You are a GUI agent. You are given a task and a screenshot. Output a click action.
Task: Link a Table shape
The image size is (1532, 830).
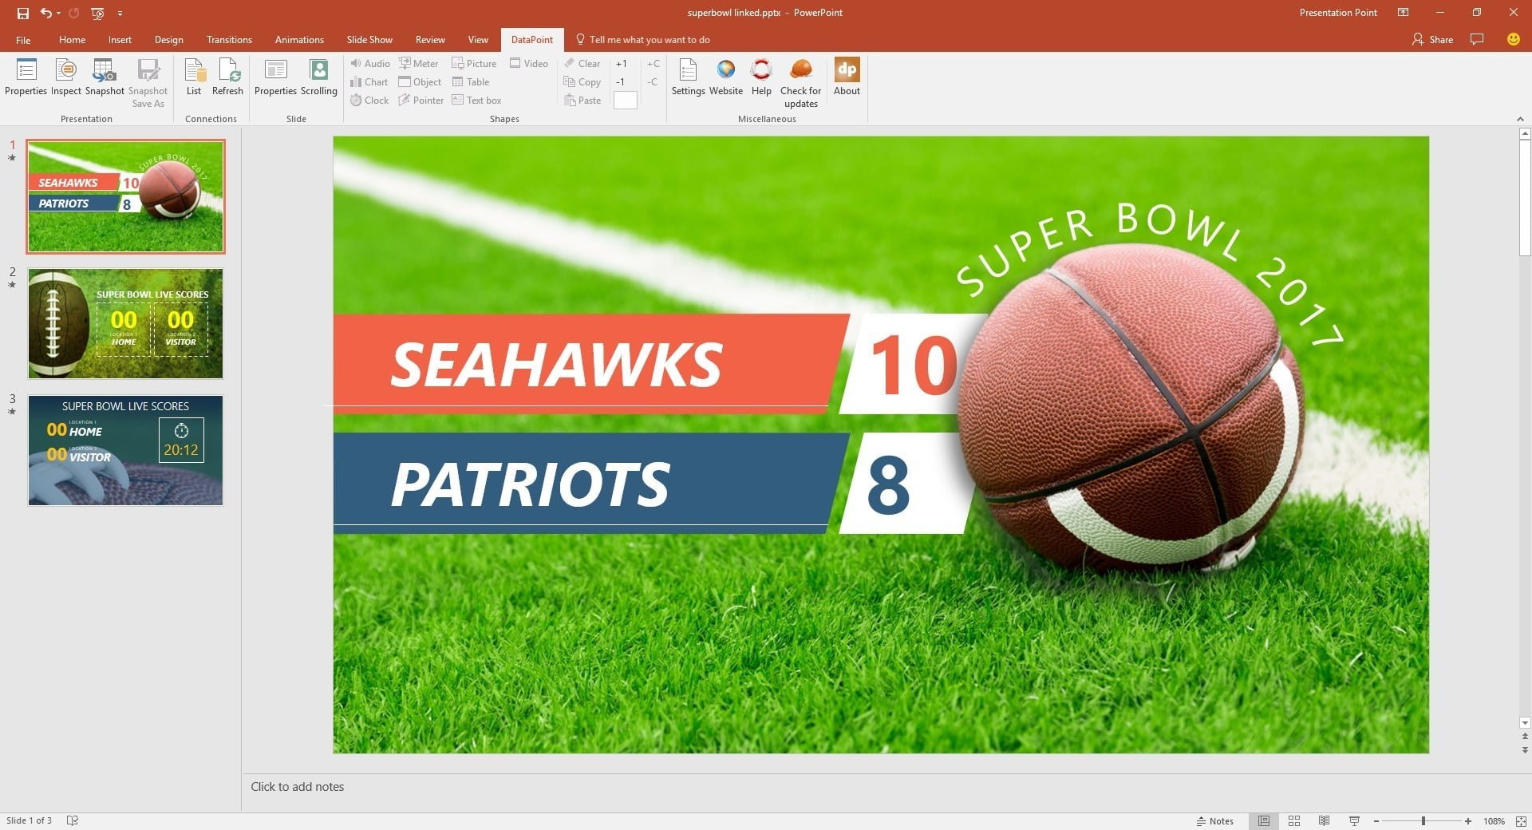click(470, 82)
